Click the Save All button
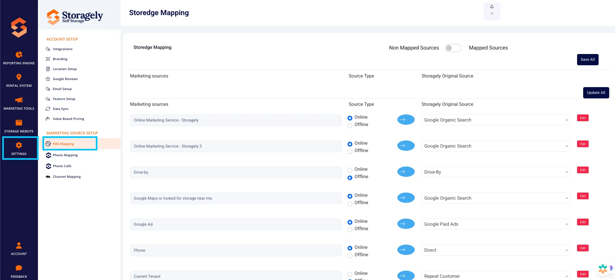 [588, 59]
